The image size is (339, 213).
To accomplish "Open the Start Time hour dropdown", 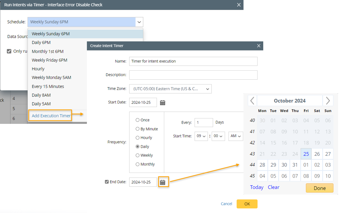I will [x=201, y=136].
